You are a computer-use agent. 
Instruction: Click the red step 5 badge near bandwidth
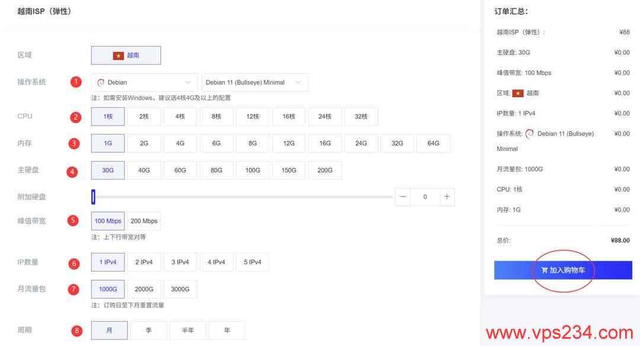click(x=73, y=220)
